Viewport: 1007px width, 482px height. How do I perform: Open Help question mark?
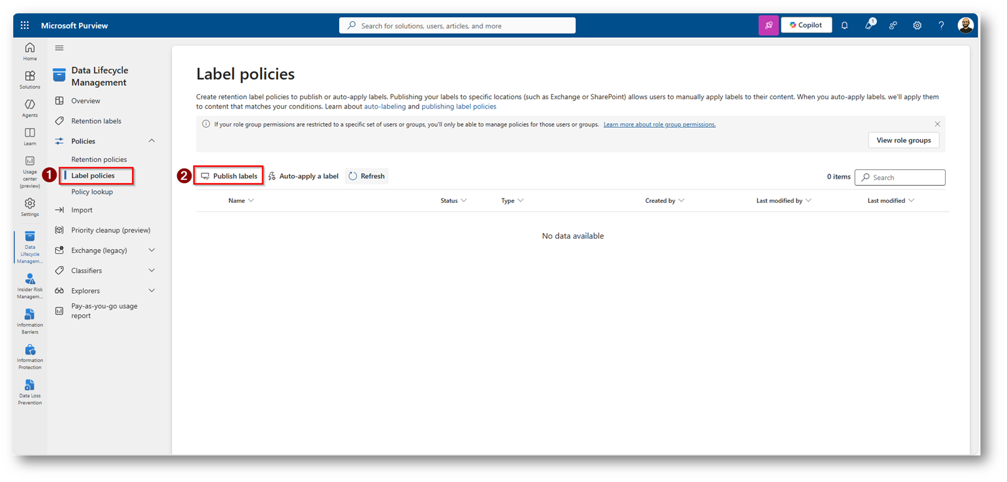941,25
